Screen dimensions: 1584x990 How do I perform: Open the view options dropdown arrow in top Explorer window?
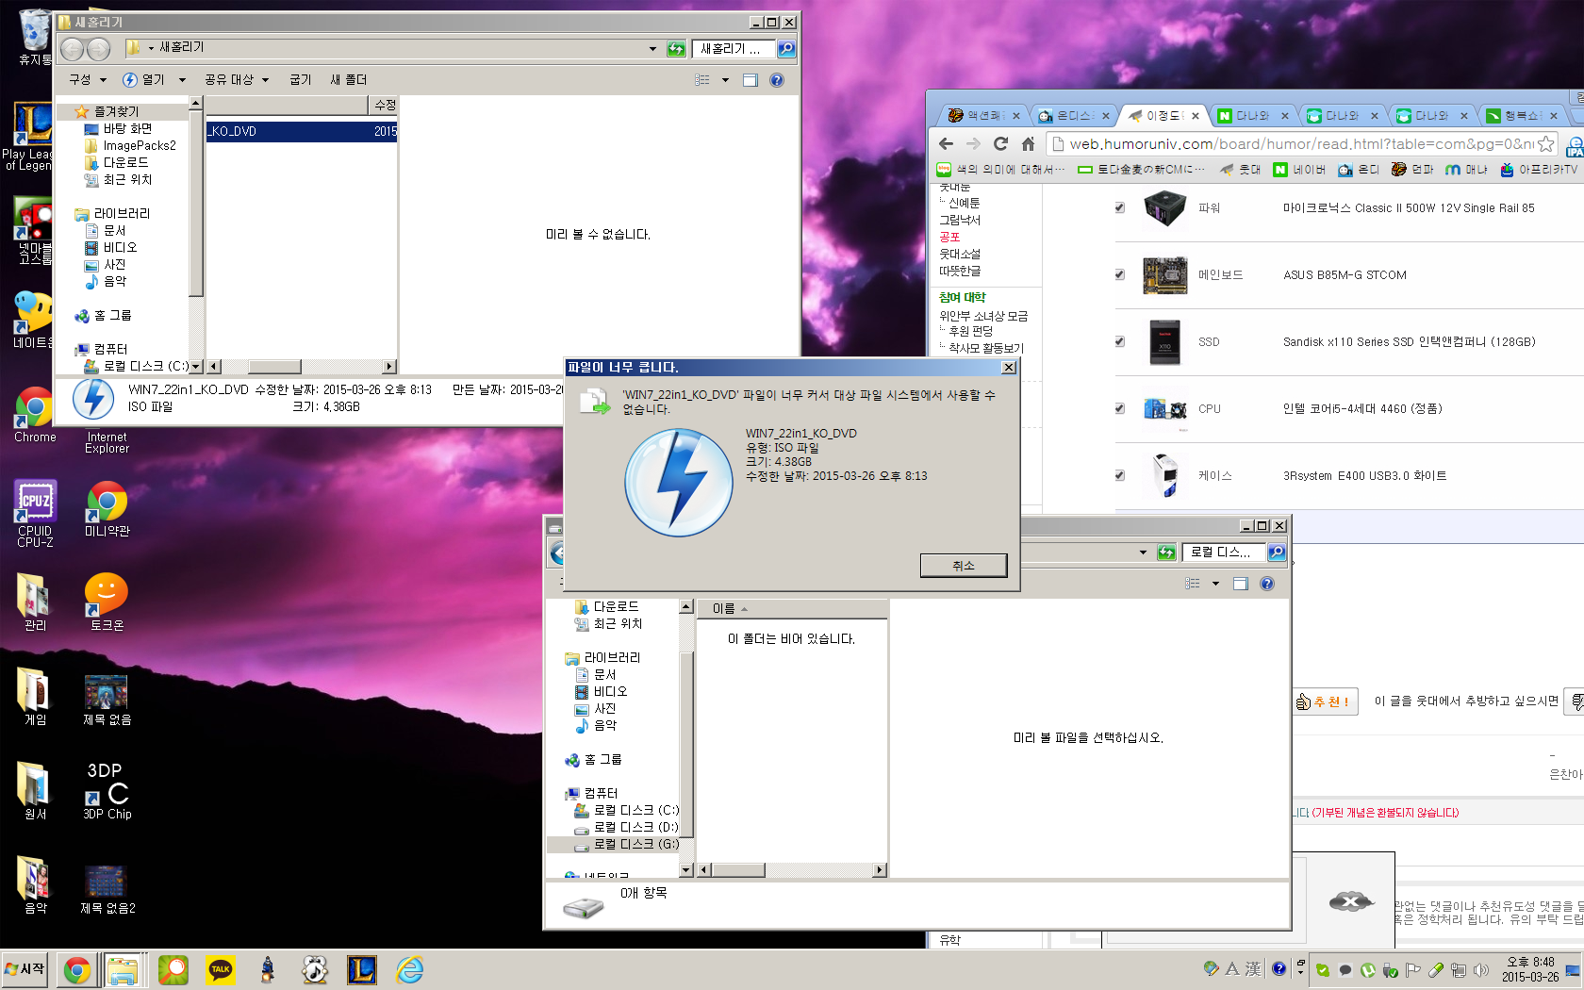(x=725, y=80)
